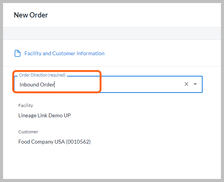
Task: Click the gray bar below New Order header
Action: point(112,34)
